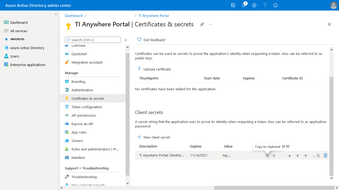The height and width of the screenshot is (190, 339).
Task: Delete the TI Anywhere Portal client secret
Action: (325, 155)
